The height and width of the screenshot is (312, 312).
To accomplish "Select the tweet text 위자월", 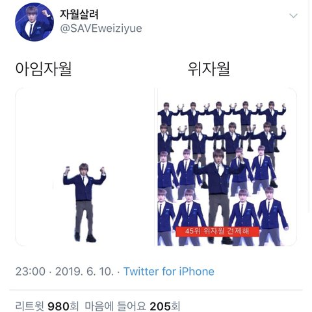I will point(209,69).
